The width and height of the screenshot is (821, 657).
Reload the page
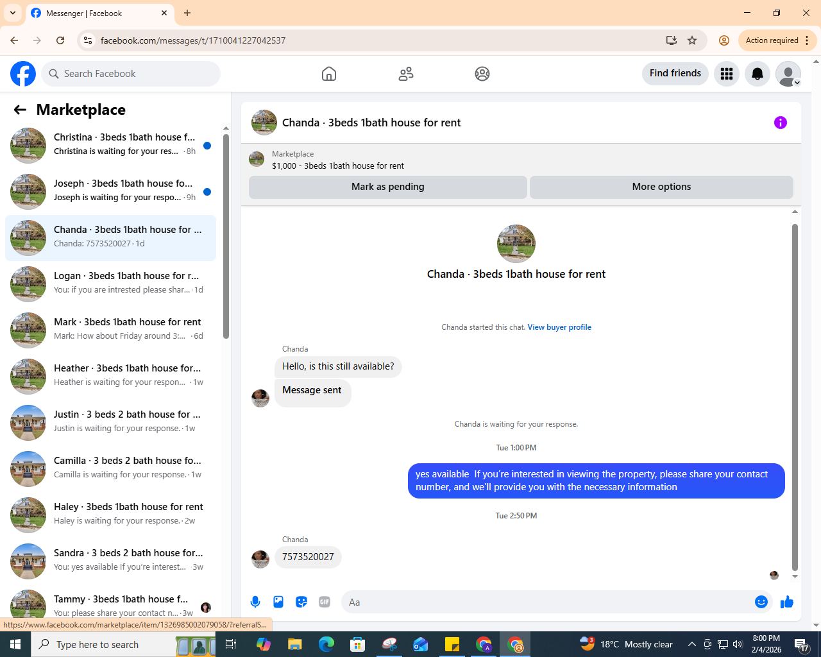click(x=60, y=40)
